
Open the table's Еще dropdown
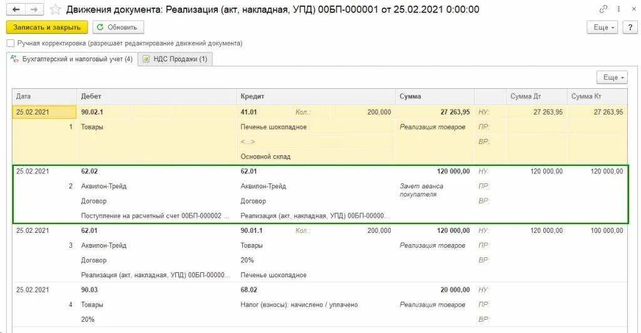(x=612, y=77)
